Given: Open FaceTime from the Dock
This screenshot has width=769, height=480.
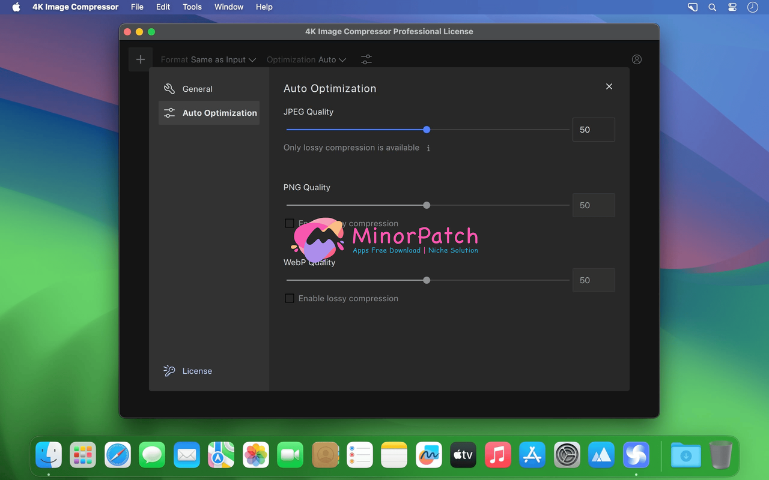Looking at the screenshot, I should coord(290,455).
